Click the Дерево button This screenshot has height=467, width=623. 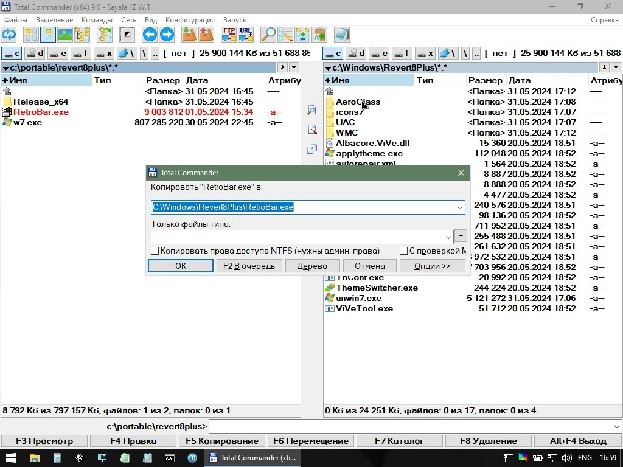(312, 266)
